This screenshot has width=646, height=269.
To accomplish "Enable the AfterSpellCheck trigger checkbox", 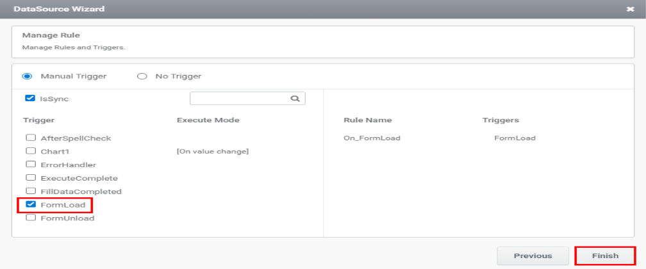I will [x=30, y=138].
